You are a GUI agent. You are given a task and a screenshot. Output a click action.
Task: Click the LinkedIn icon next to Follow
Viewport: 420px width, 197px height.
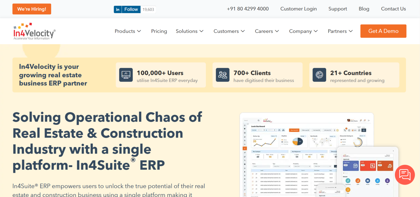(117, 9)
